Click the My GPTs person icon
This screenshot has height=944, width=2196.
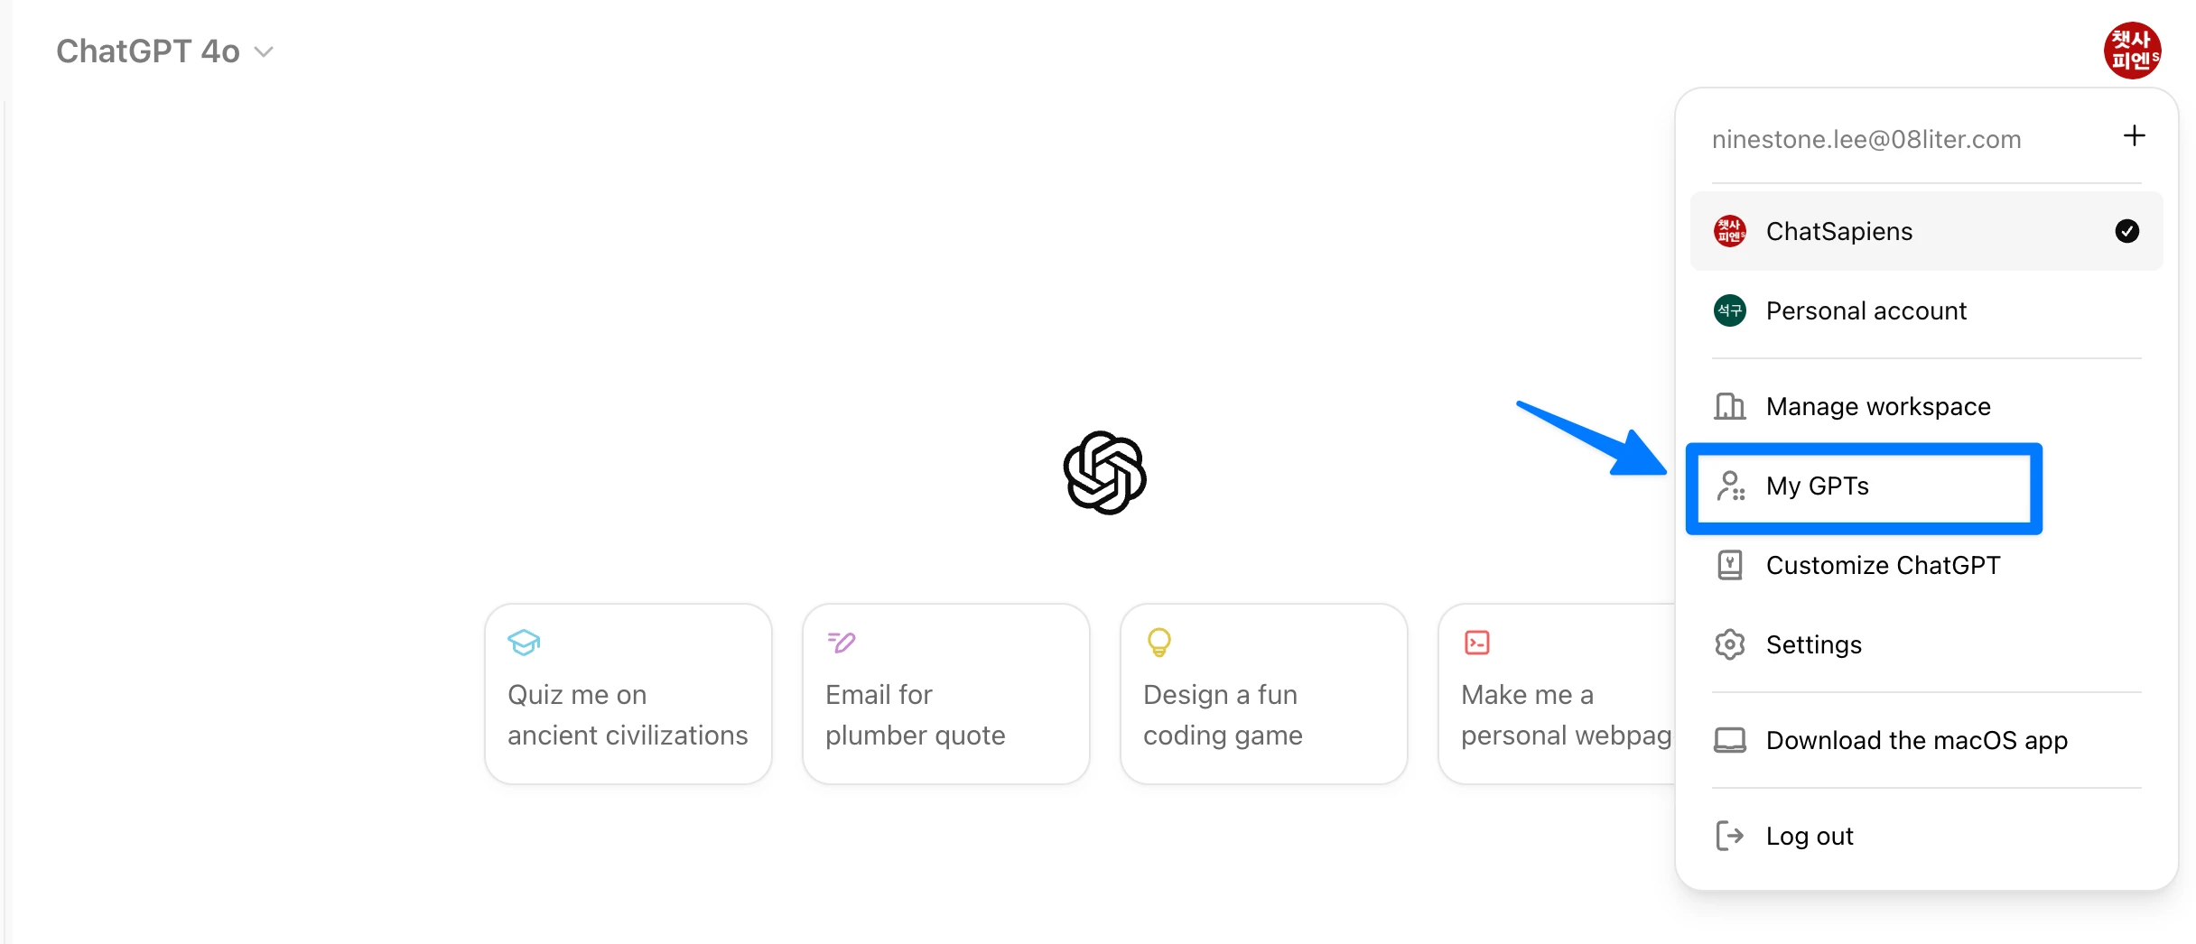pyautogui.click(x=1730, y=486)
